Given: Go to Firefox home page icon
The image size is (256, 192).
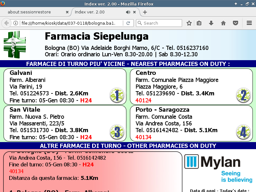Looking at the screenshot, I should (x=223, y=23).
